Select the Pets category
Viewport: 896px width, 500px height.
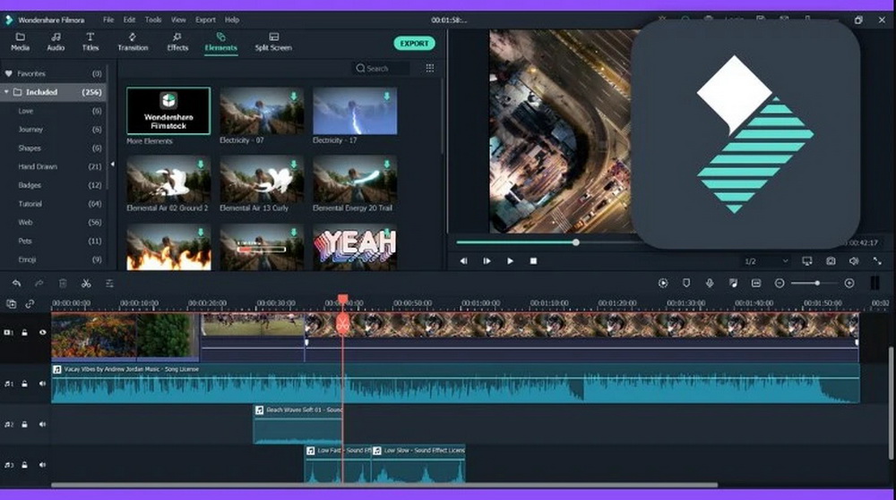[53, 241]
